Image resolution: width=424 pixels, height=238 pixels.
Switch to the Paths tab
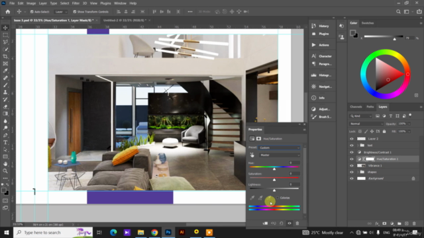pyautogui.click(x=370, y=107)
